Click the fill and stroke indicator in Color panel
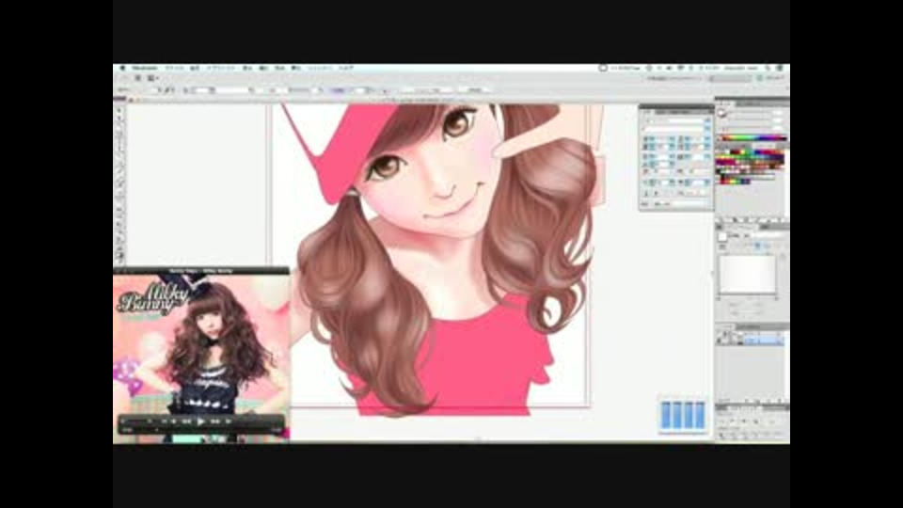Viewport: 903px width, 508px height. pos(722,114)
